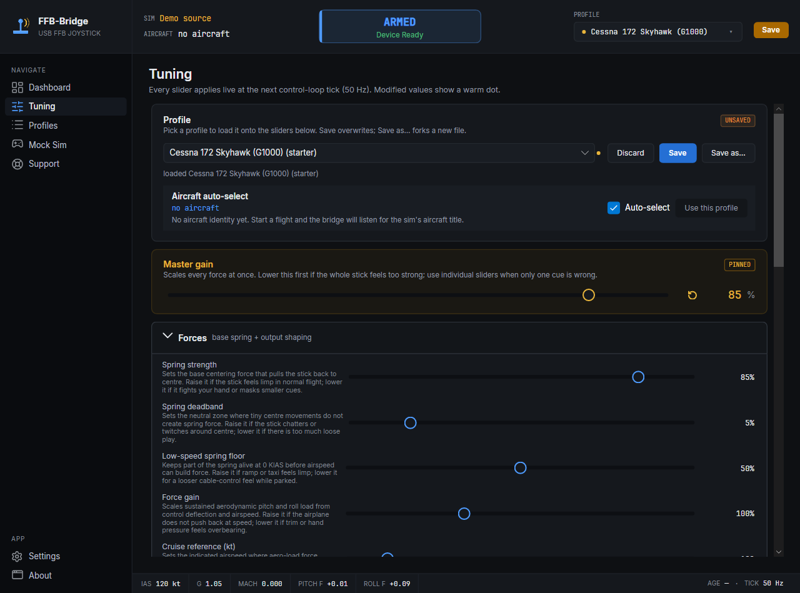
Task: Click the scrollbar down arrow
Action: point(779,552)
